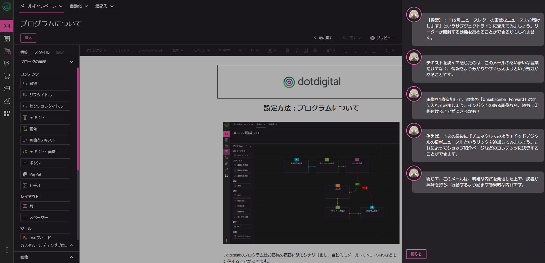Align text right

pos(365,51)
